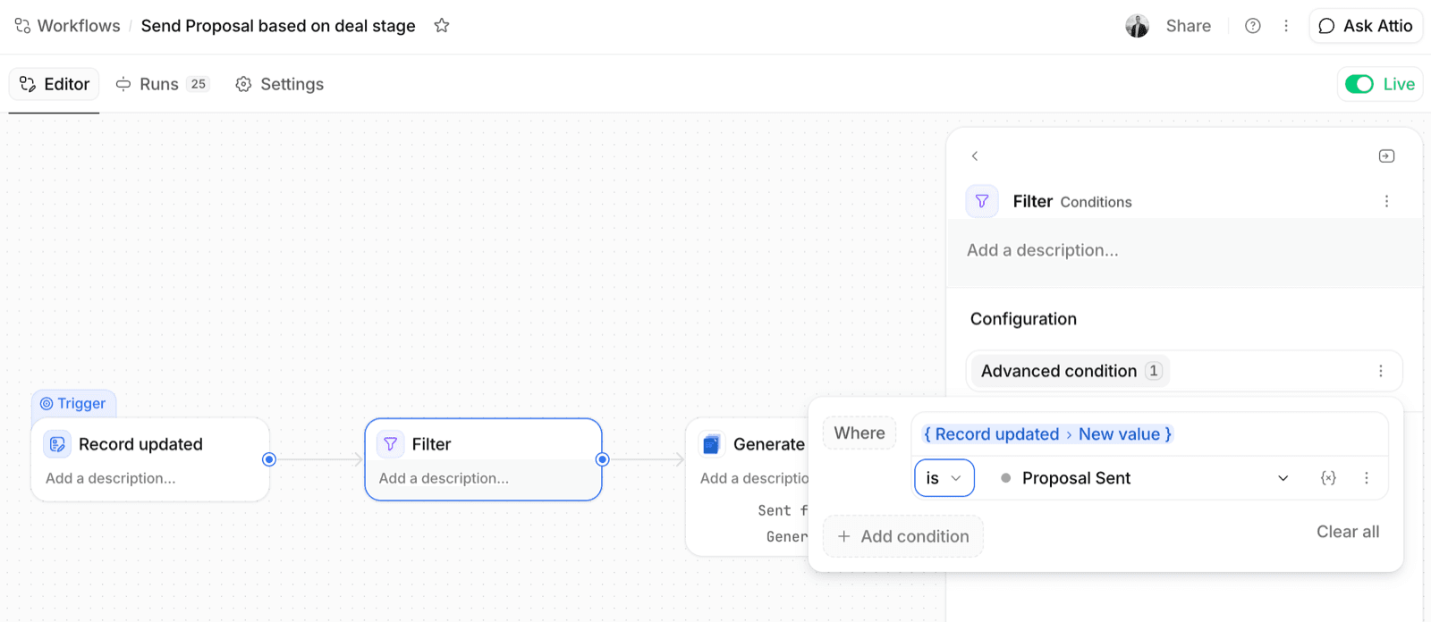Insert a variable with the curly braces icon
This screenshot has width=1431, height=622.
coord(1328,478)
